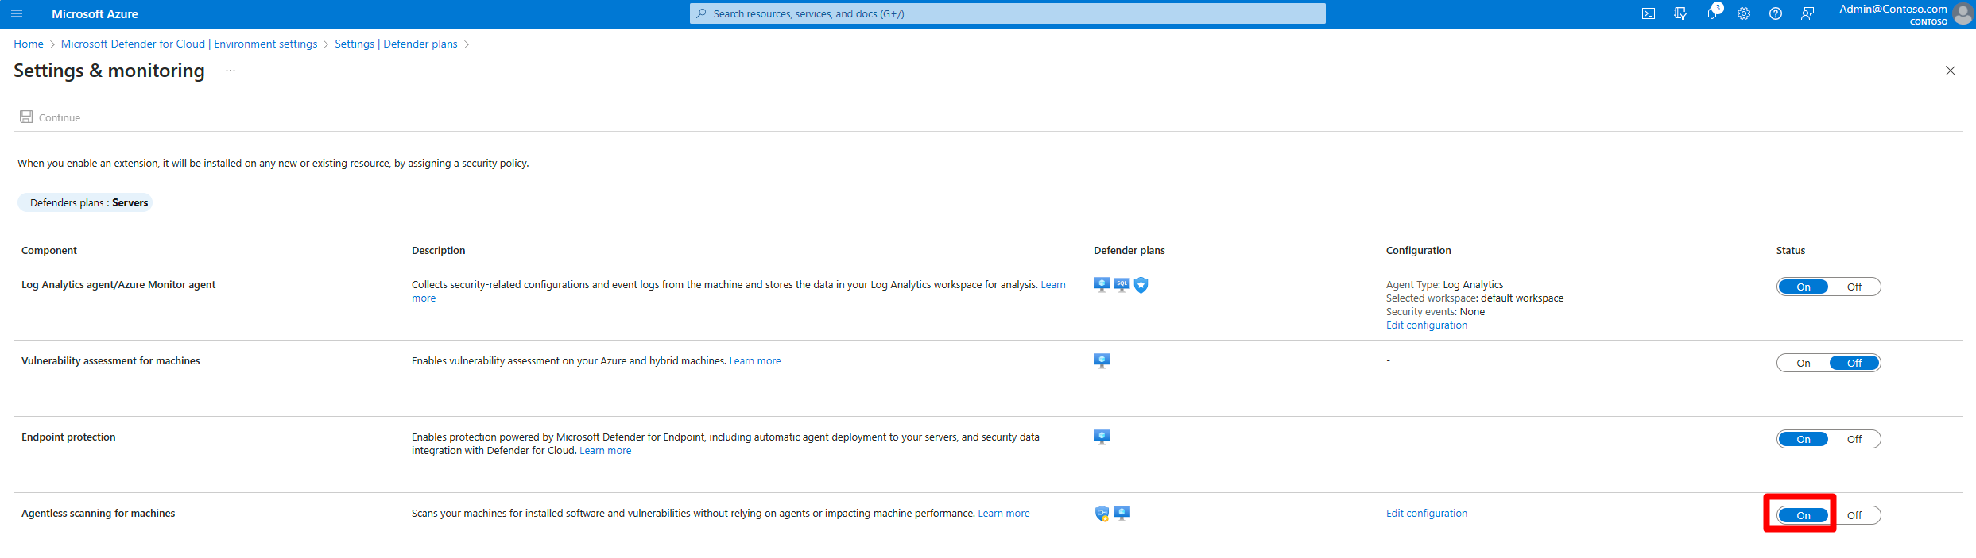Viewport: 1976px width, 558px height.
Task: Click 'Security events: None' text
Action: (1436, 311)
